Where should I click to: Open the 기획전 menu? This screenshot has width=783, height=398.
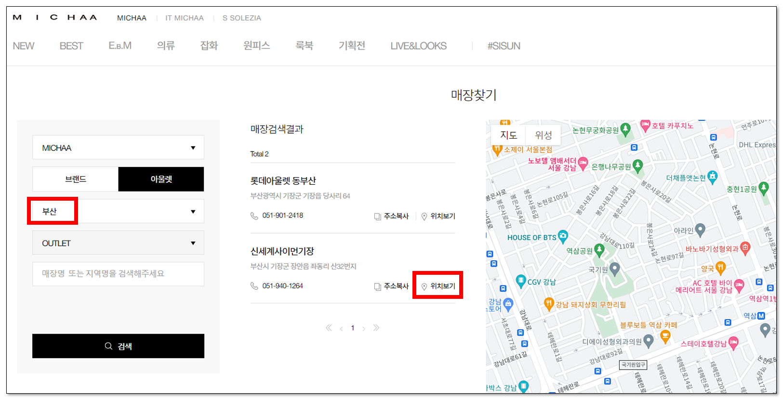(352, 46)
